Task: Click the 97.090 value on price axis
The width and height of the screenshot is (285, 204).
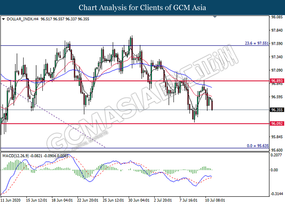Action: 277,70
